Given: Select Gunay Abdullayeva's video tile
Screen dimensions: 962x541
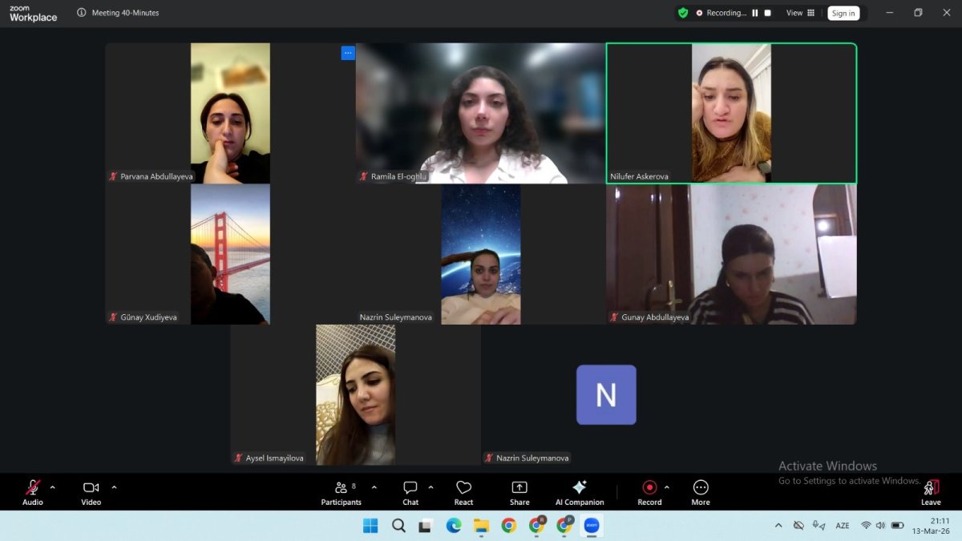Looking at the screenshot, I should click(731, 254).
